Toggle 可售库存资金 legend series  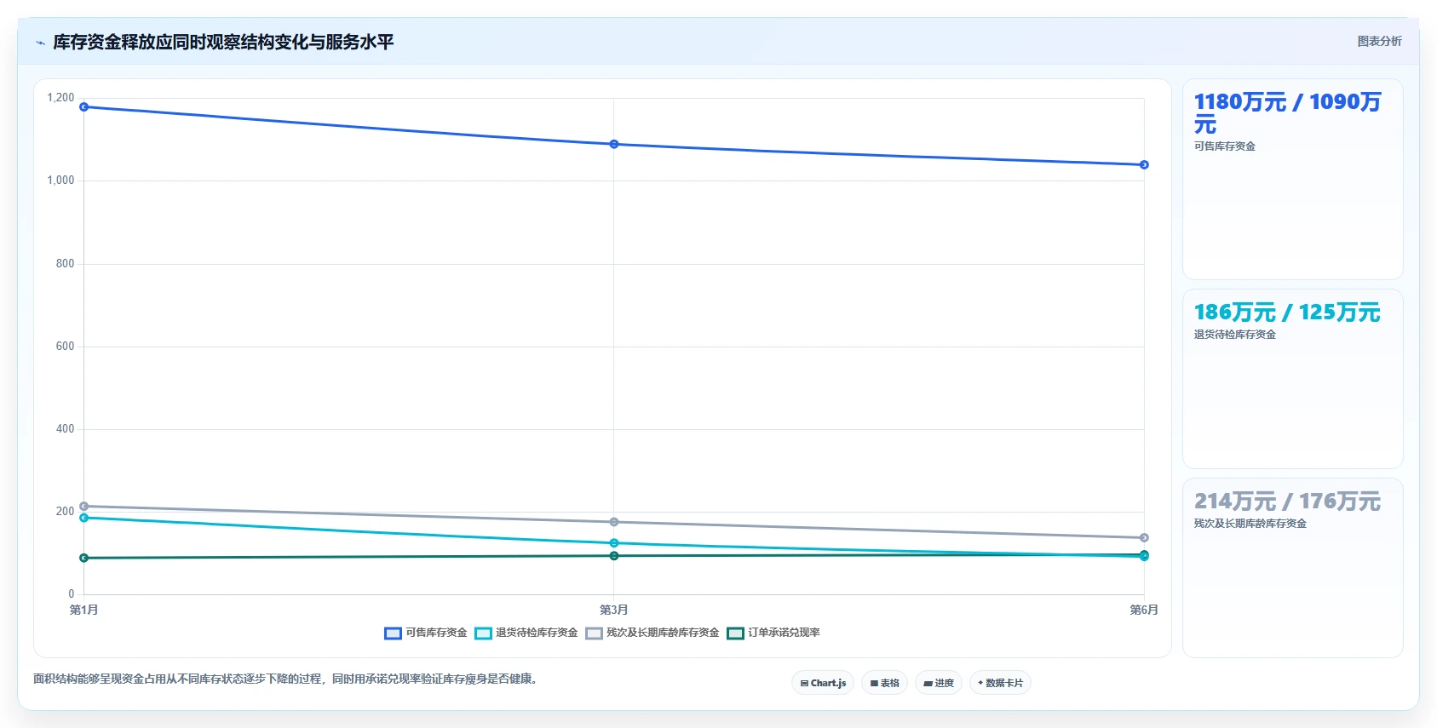426,633
